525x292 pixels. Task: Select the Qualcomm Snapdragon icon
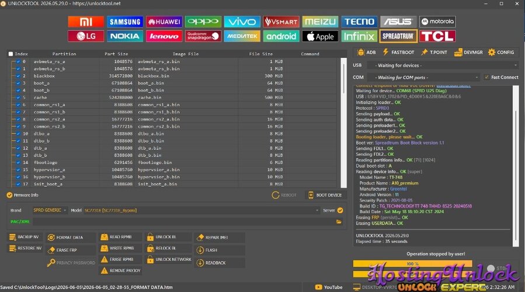click(x=203, y=36)
